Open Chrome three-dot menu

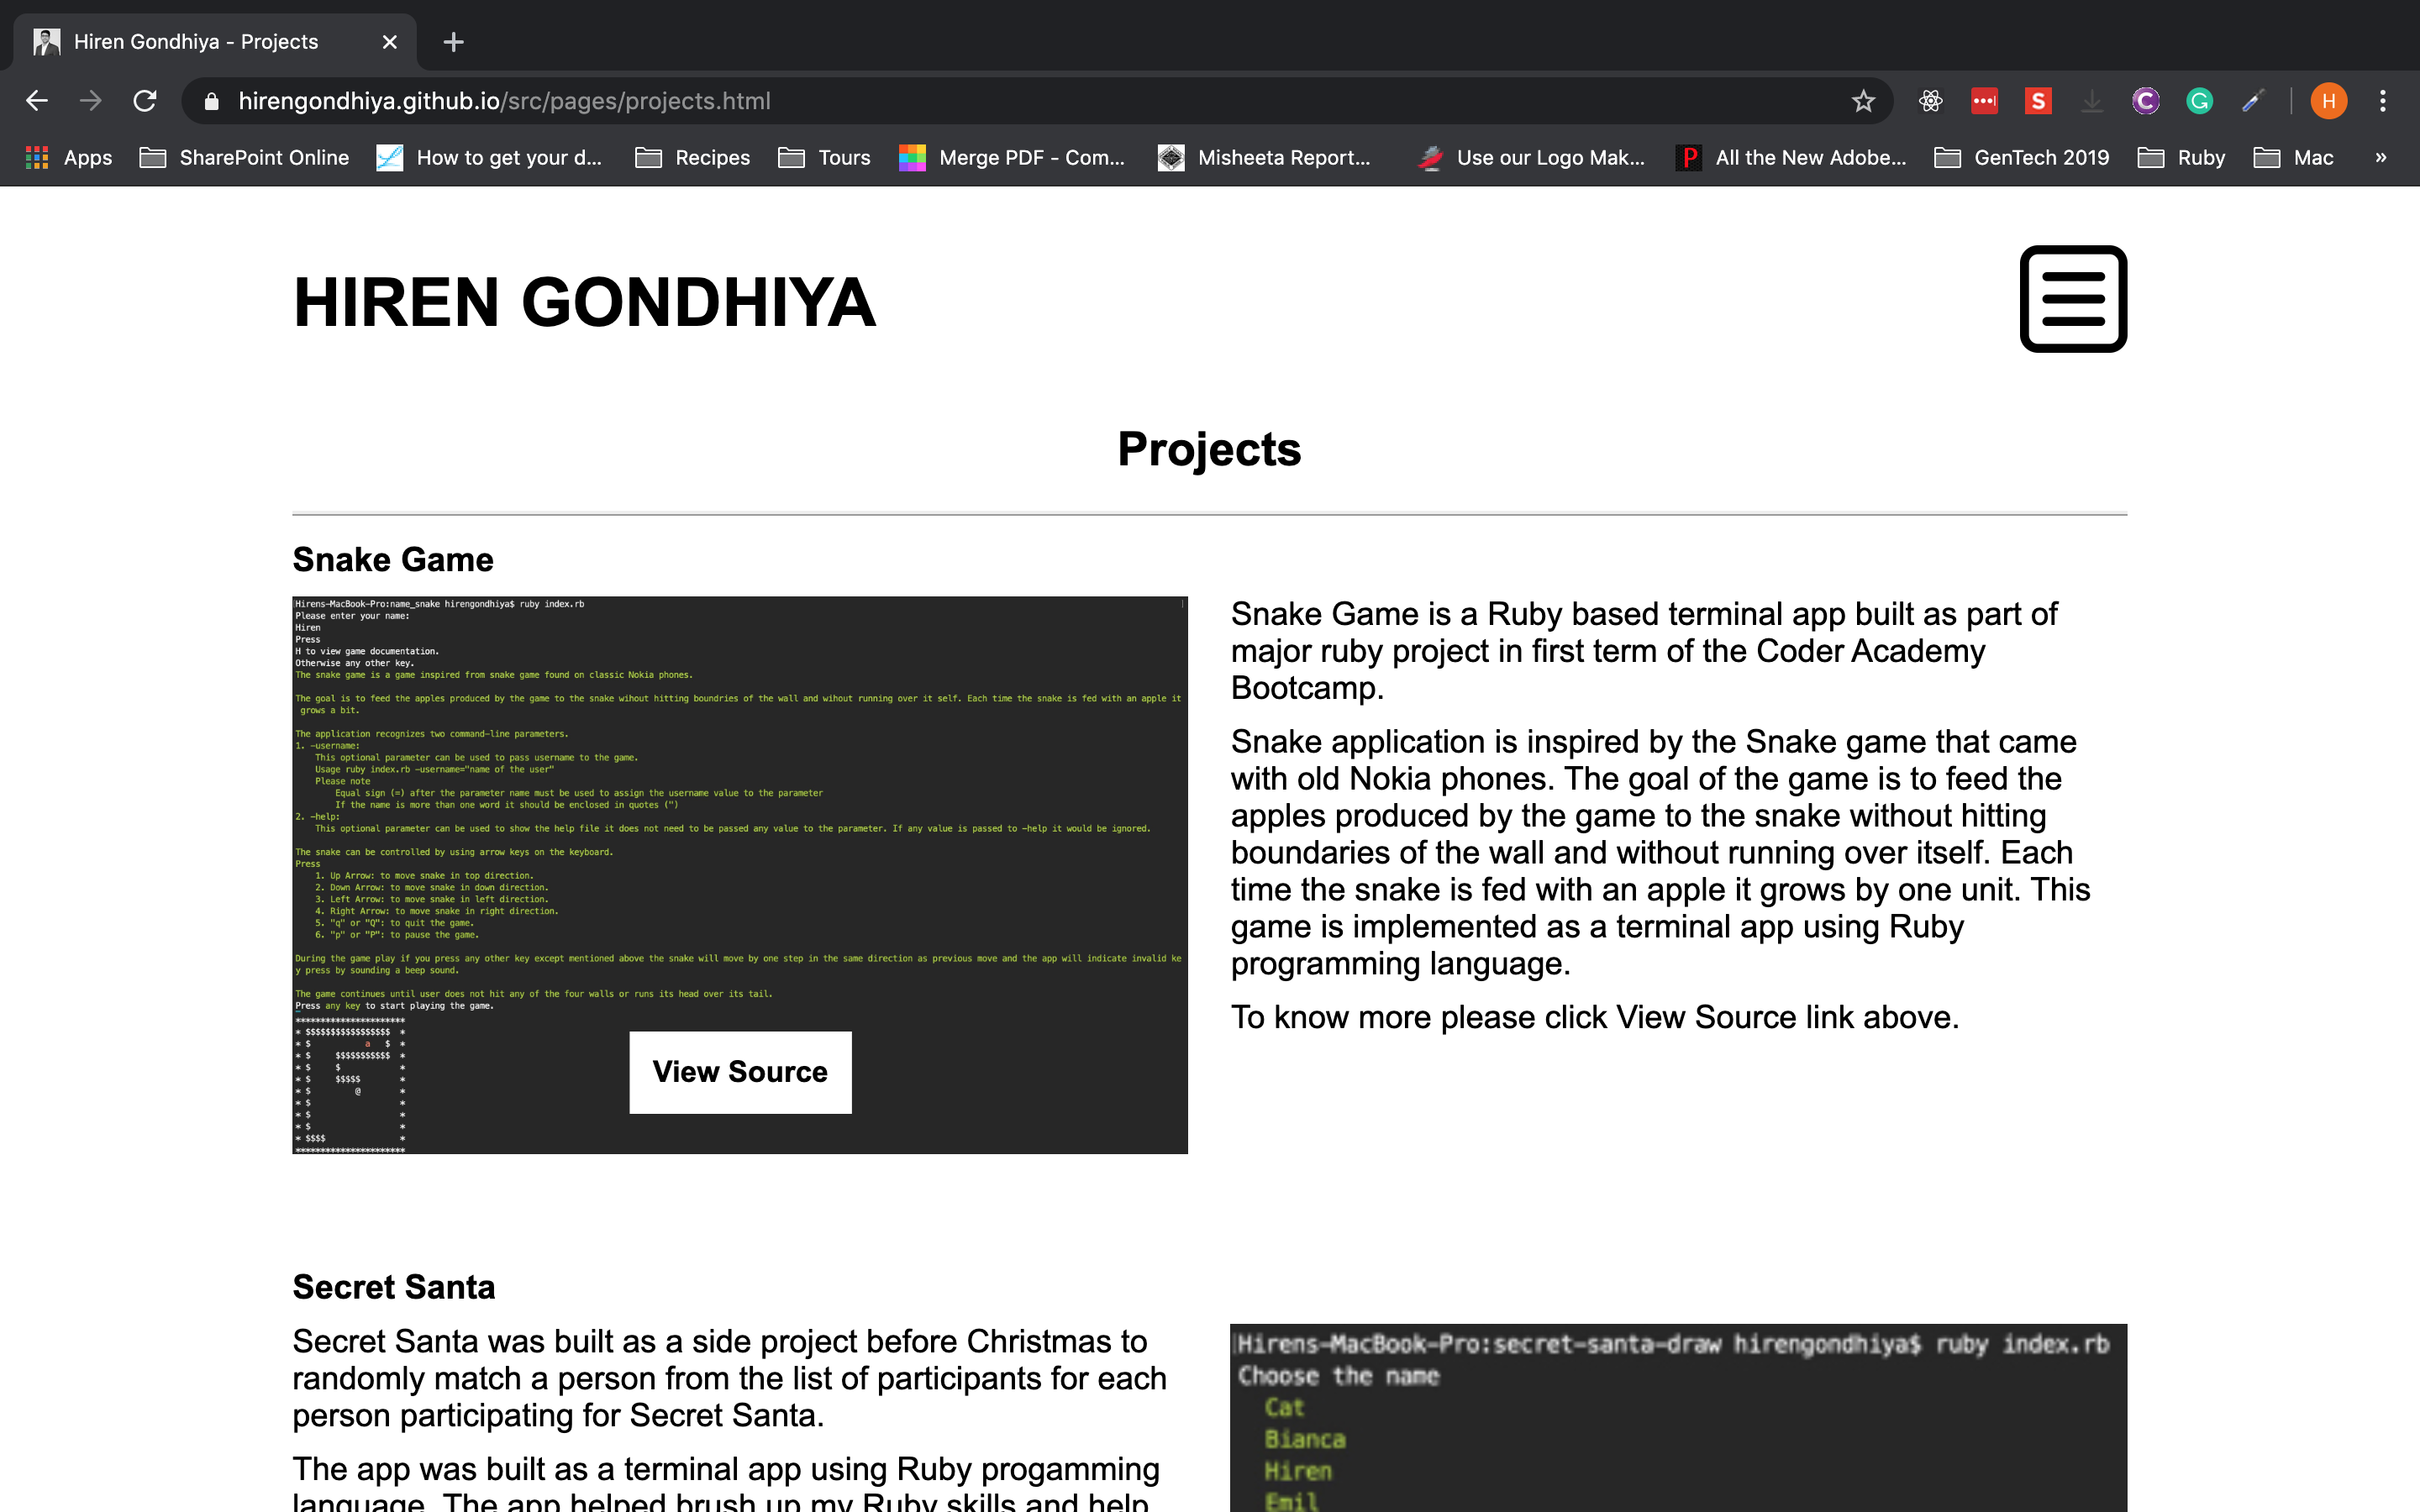click(2382, 101)
